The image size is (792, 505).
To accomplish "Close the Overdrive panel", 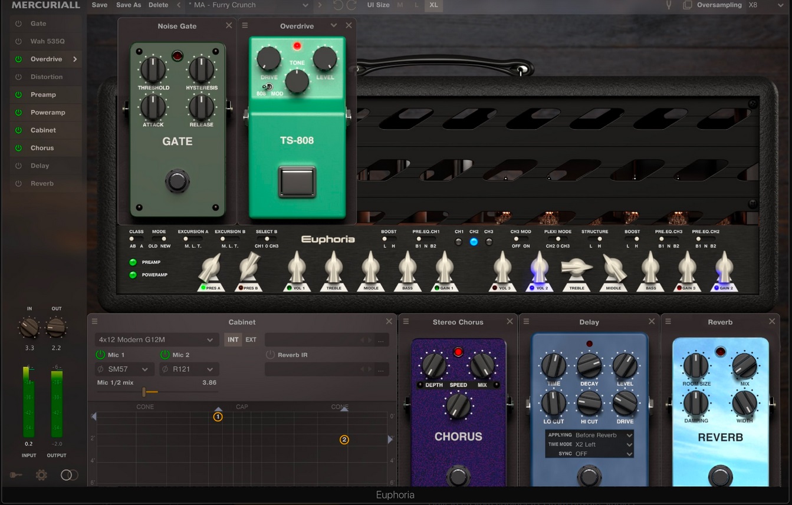I will click(x=349, y=25).
